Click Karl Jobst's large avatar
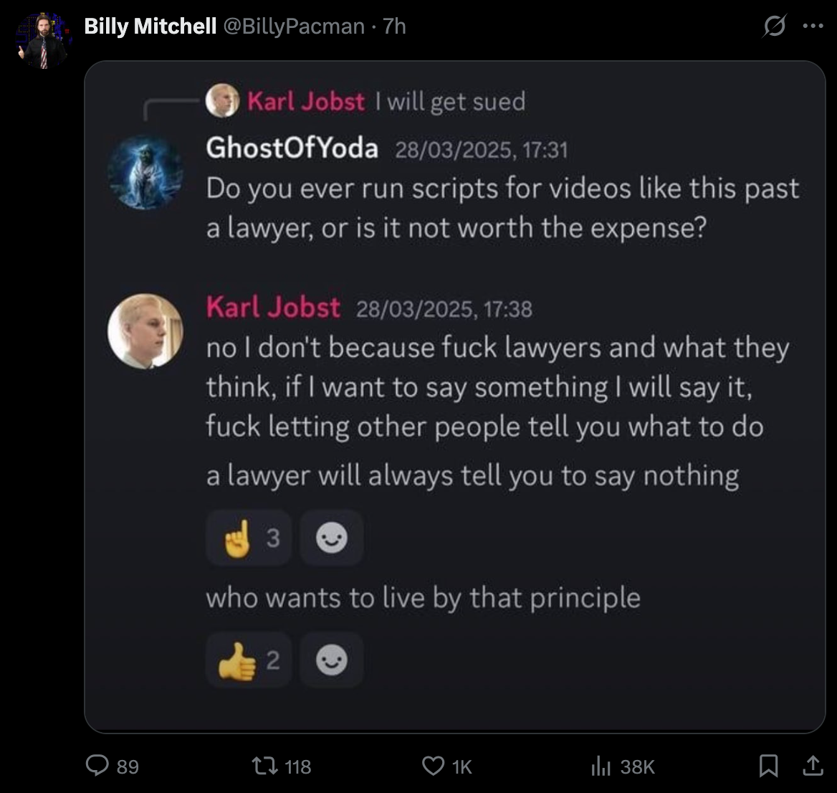 [x=145, y=331]
